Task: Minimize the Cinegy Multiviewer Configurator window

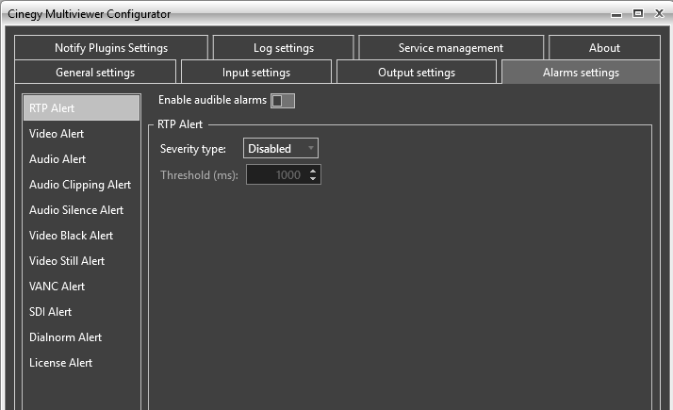Action: [616, 14]
